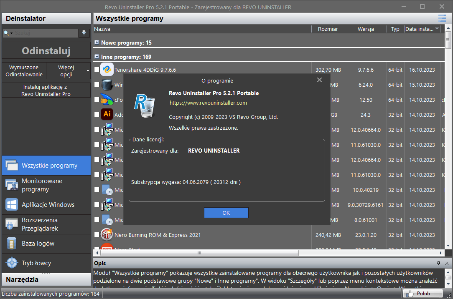Open Rozszerzenia Przeglądarek module
Viewport: 453px width, 299px height.
46,224
